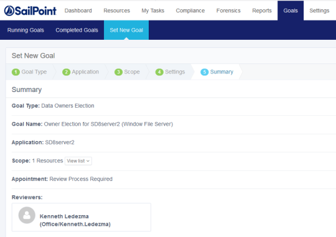The height and width of the screenshot is (237, 336).
Task: Open the Dashboard menu
Action: 78,11
